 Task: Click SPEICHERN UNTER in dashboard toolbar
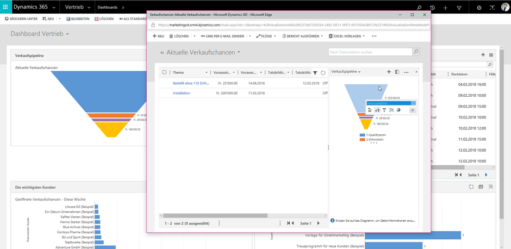click(22, 19)
